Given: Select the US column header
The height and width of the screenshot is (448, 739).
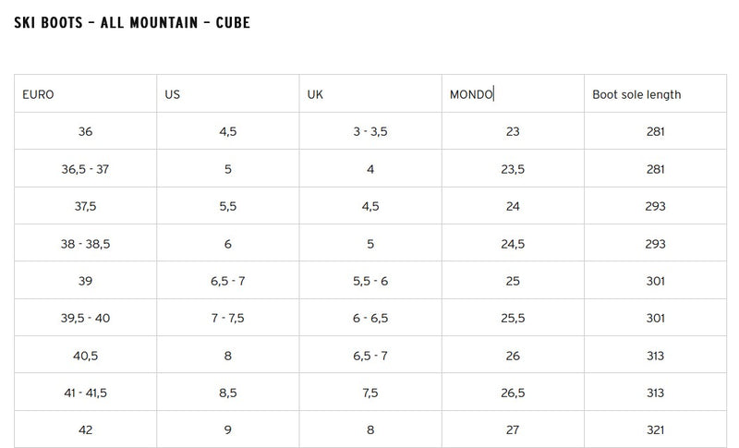Looking at the screenshot, I should (172, 94).
